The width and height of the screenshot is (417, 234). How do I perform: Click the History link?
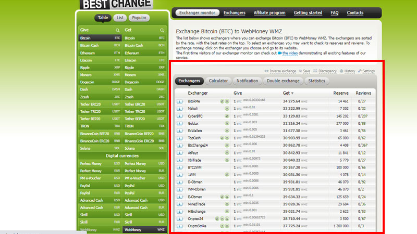[x=349, y=71]
